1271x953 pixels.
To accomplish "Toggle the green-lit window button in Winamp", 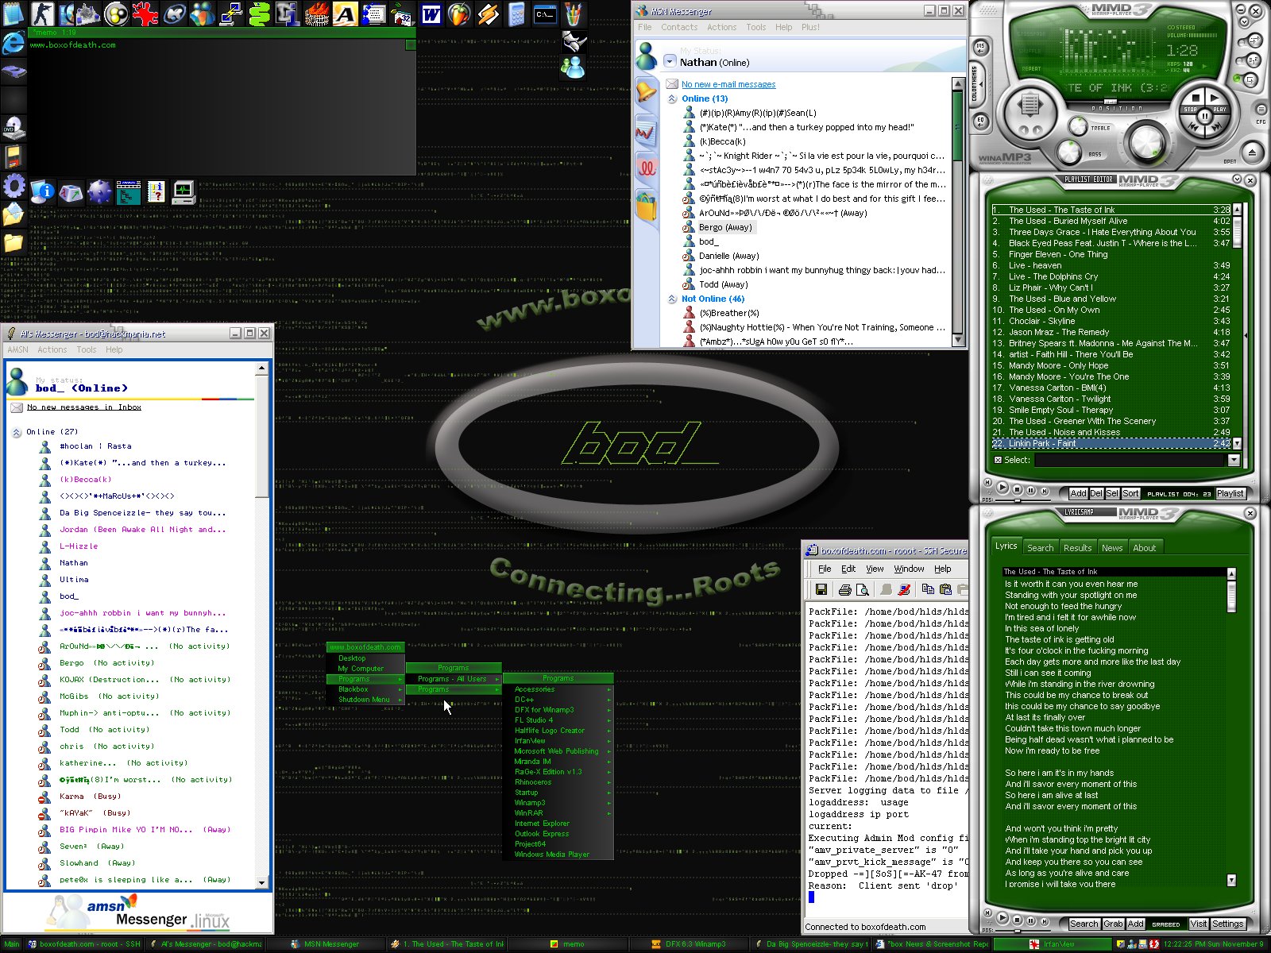I will (1250, 80).
